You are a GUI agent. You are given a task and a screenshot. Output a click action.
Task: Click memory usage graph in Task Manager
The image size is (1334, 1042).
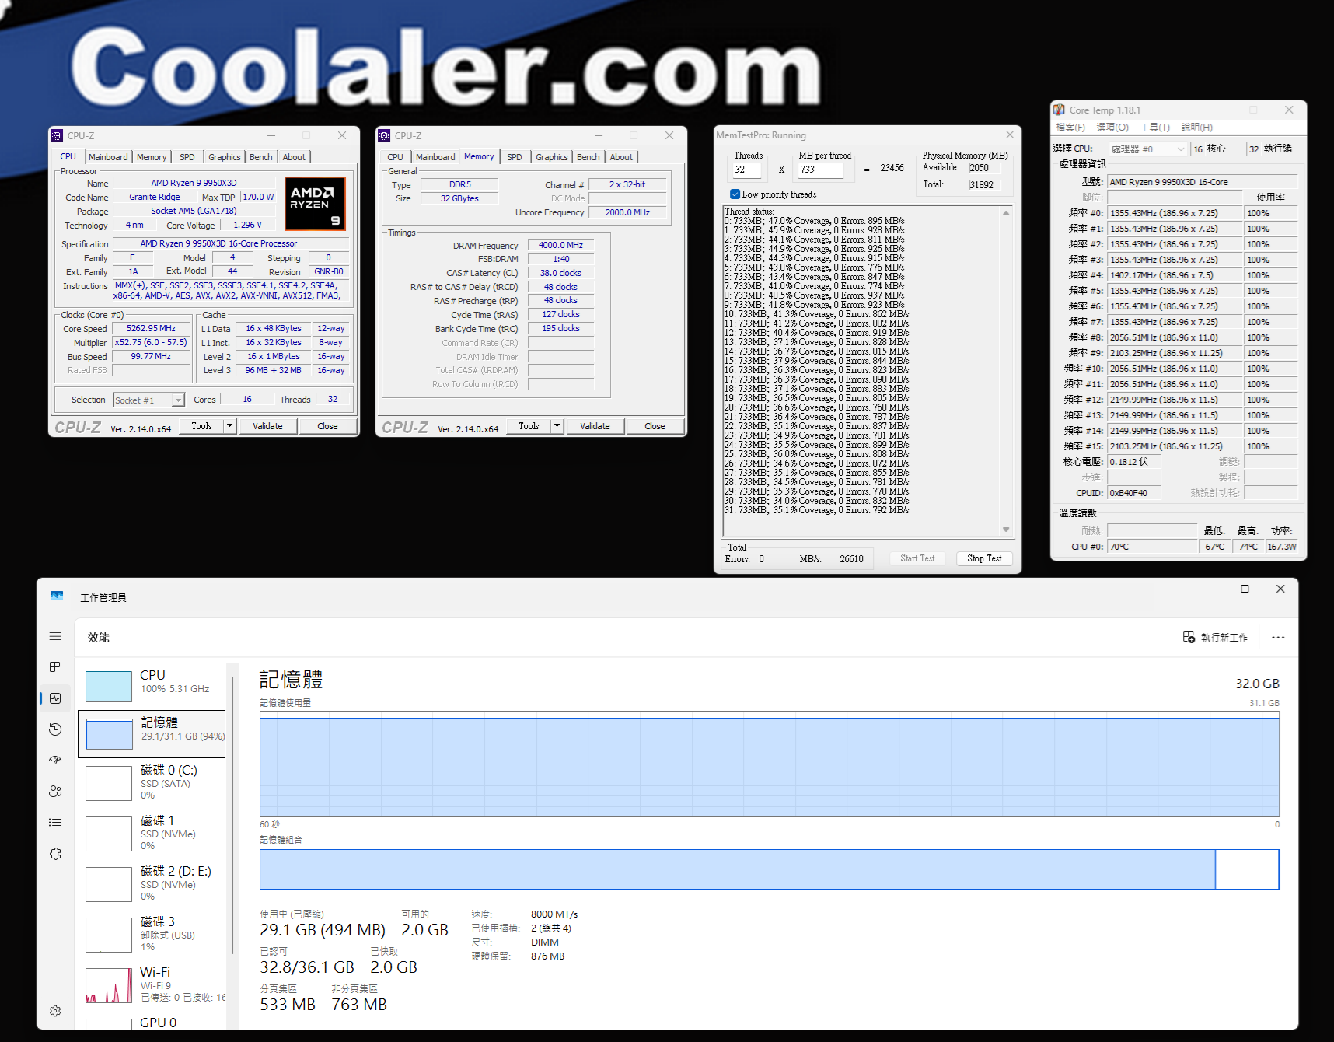point(769,764)
